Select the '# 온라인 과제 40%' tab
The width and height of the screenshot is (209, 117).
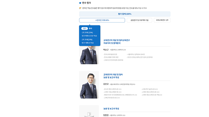pyautogui.click(x=102, y=20)
